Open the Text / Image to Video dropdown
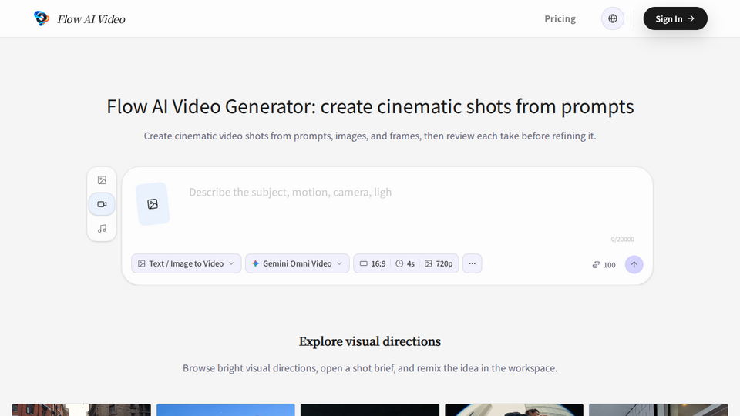The width and height of the screenshot is (740, 416). [x=186, y=263]
